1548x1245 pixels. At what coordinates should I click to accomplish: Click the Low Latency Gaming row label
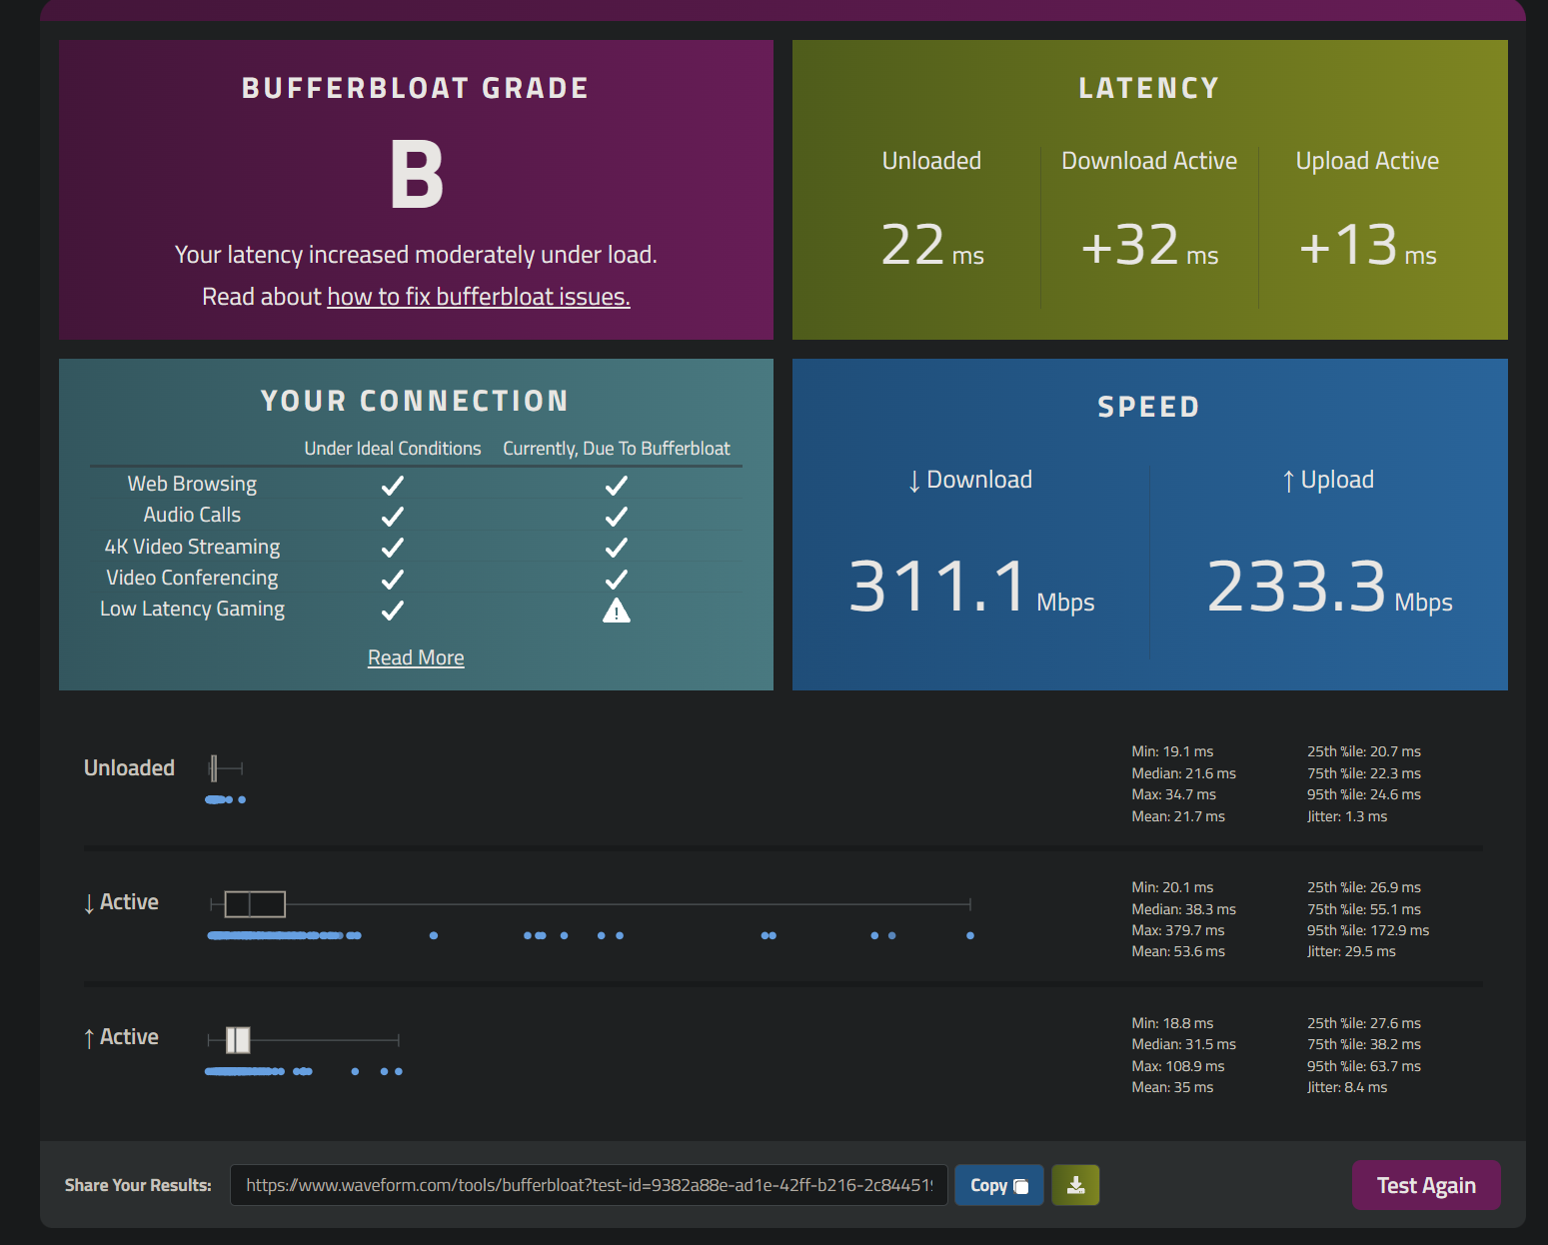pyautogui.click(x=192, y=609)
